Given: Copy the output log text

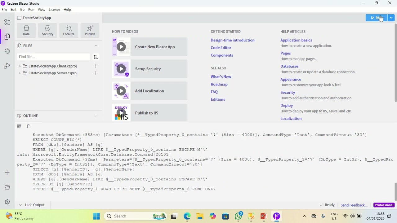Looking at the screenshot, I should [x=29, y=126].
